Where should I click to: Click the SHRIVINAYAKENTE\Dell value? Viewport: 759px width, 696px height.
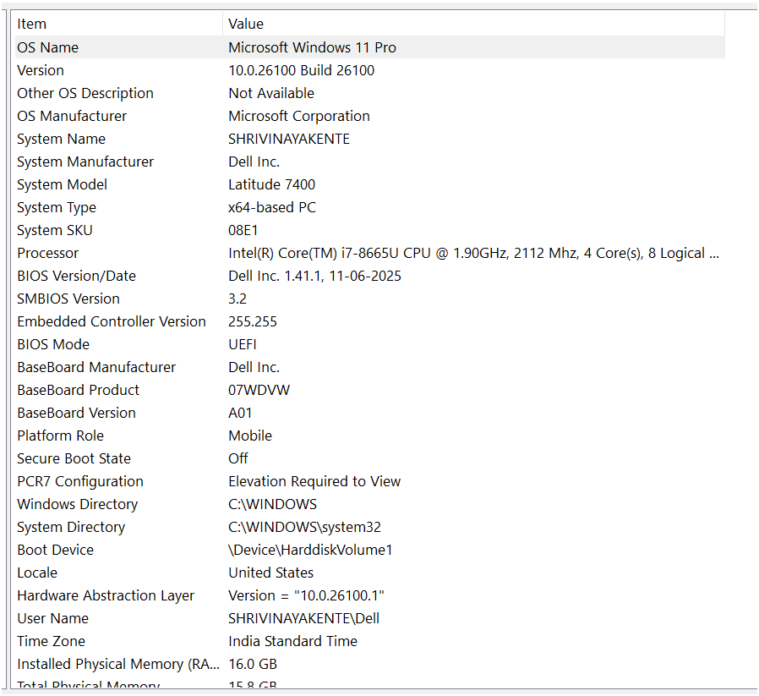coord(304,618)
